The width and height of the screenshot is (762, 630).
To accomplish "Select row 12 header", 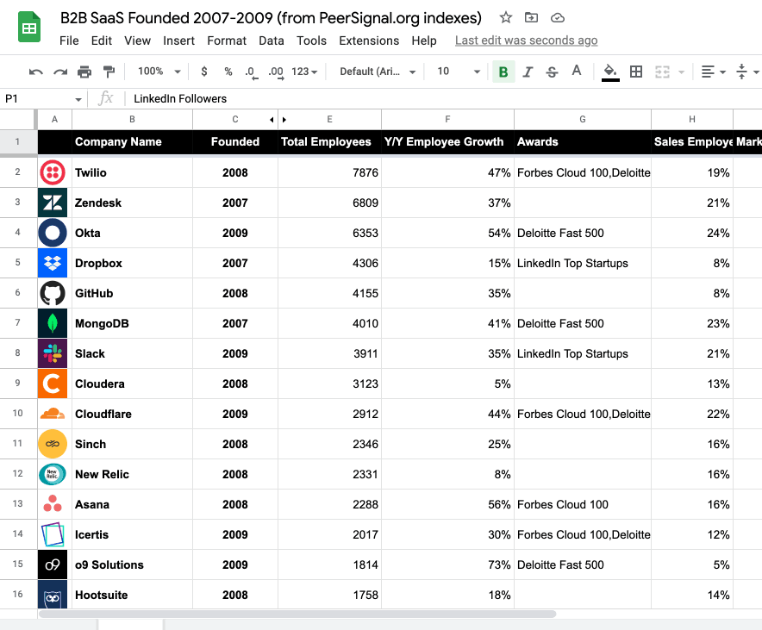I will coord(18,474).
